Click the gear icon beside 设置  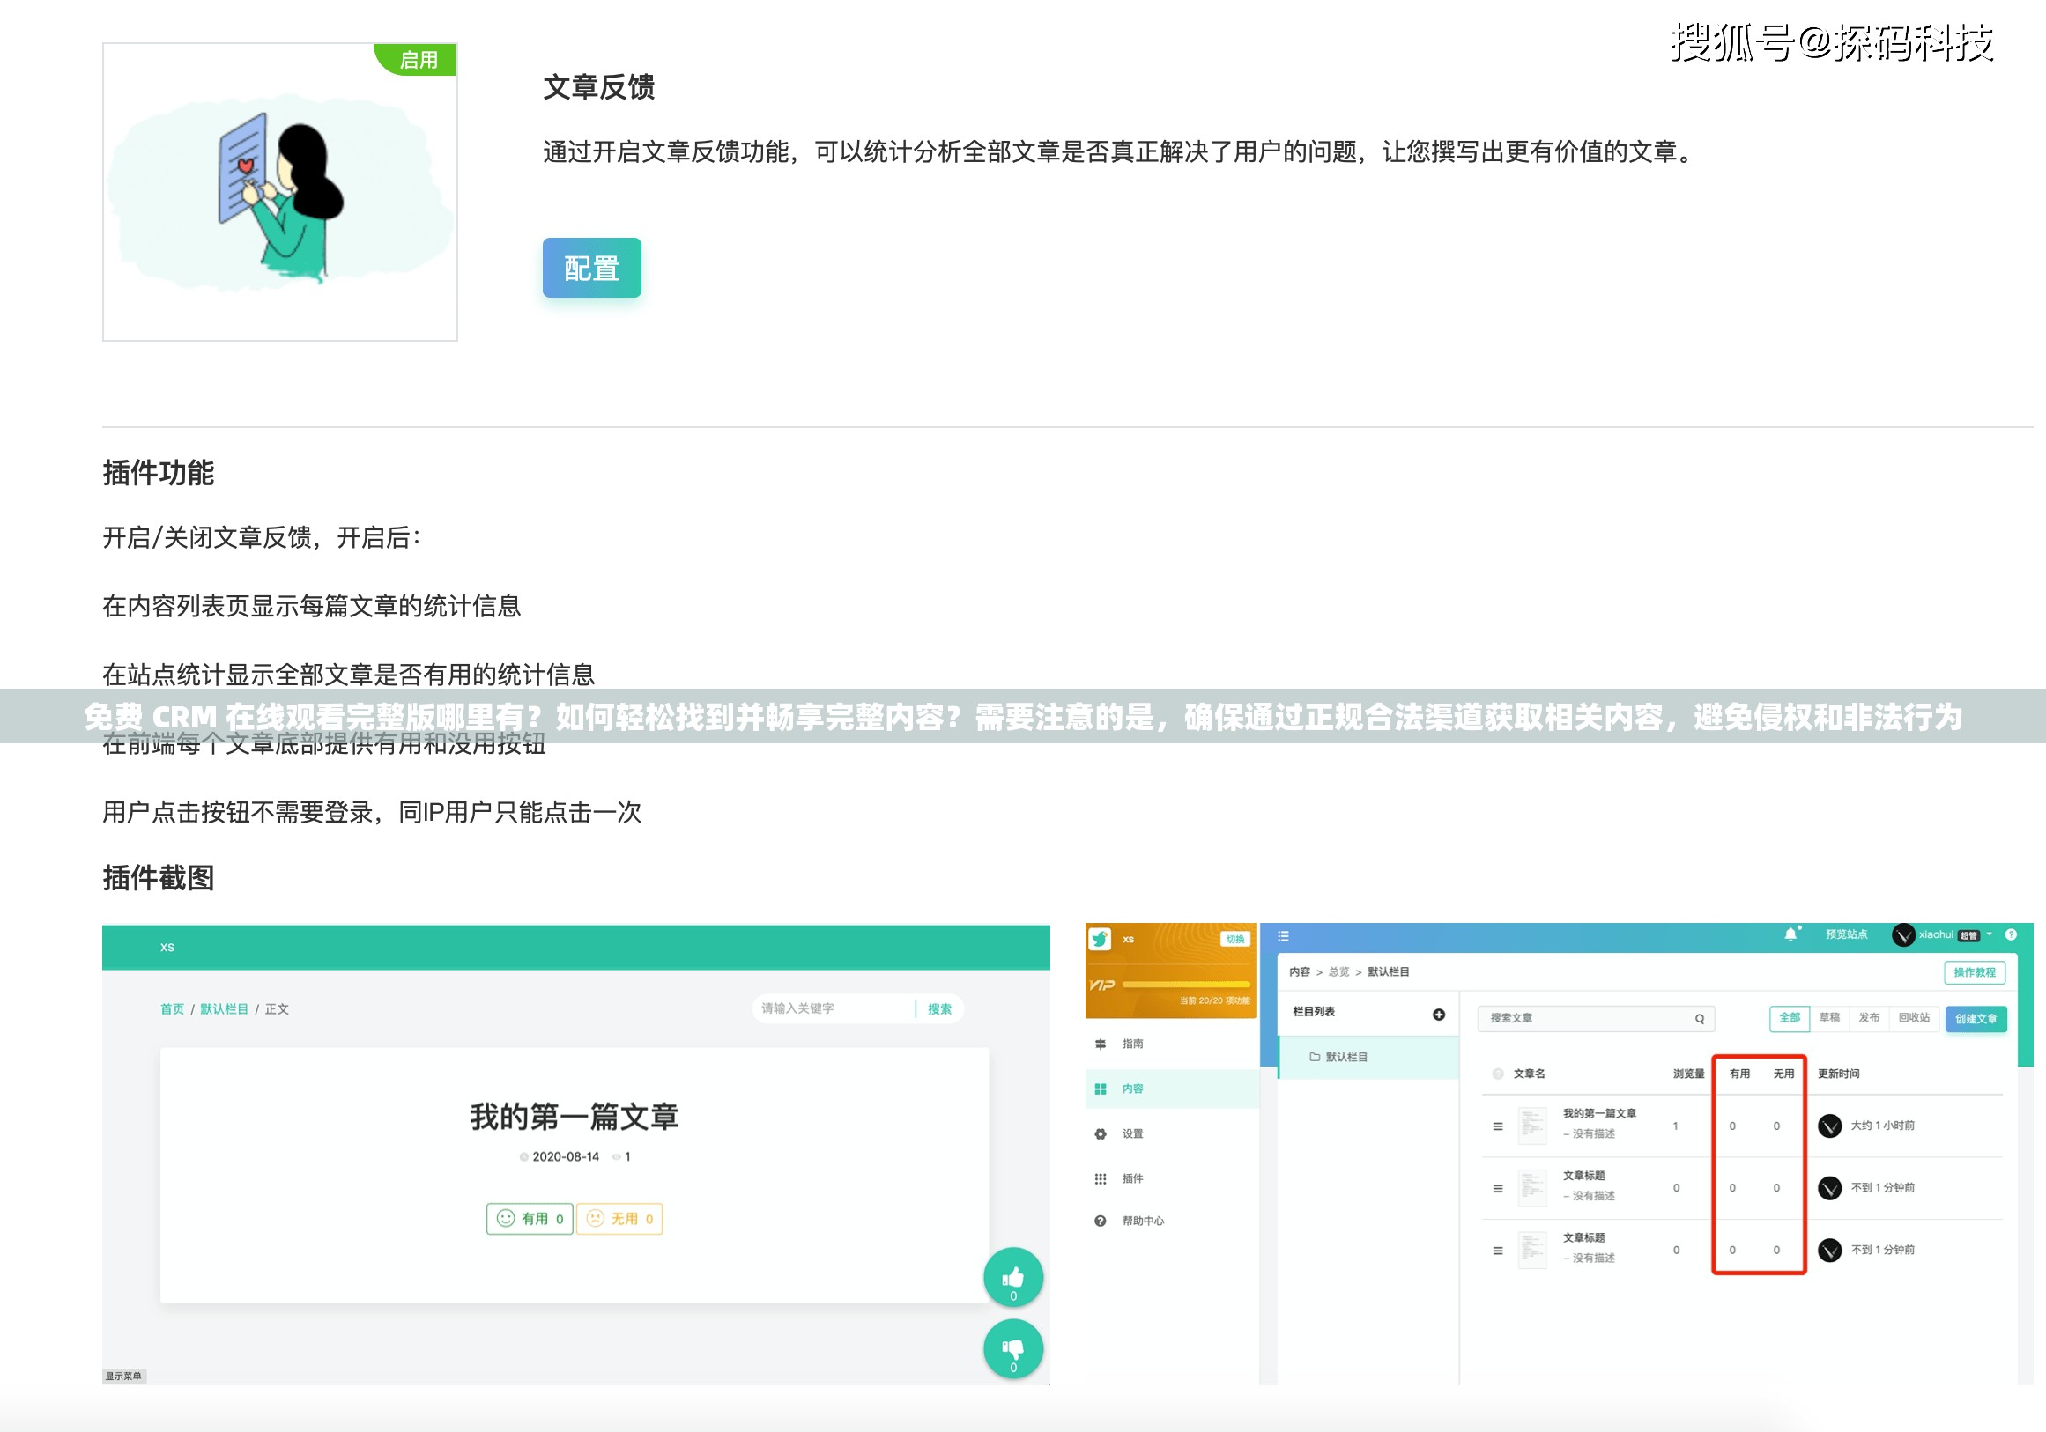tap(1101, 1133)
